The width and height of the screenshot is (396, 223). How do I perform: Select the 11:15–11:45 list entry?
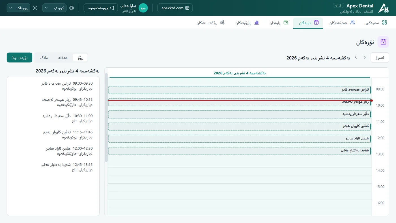point(53,135)
